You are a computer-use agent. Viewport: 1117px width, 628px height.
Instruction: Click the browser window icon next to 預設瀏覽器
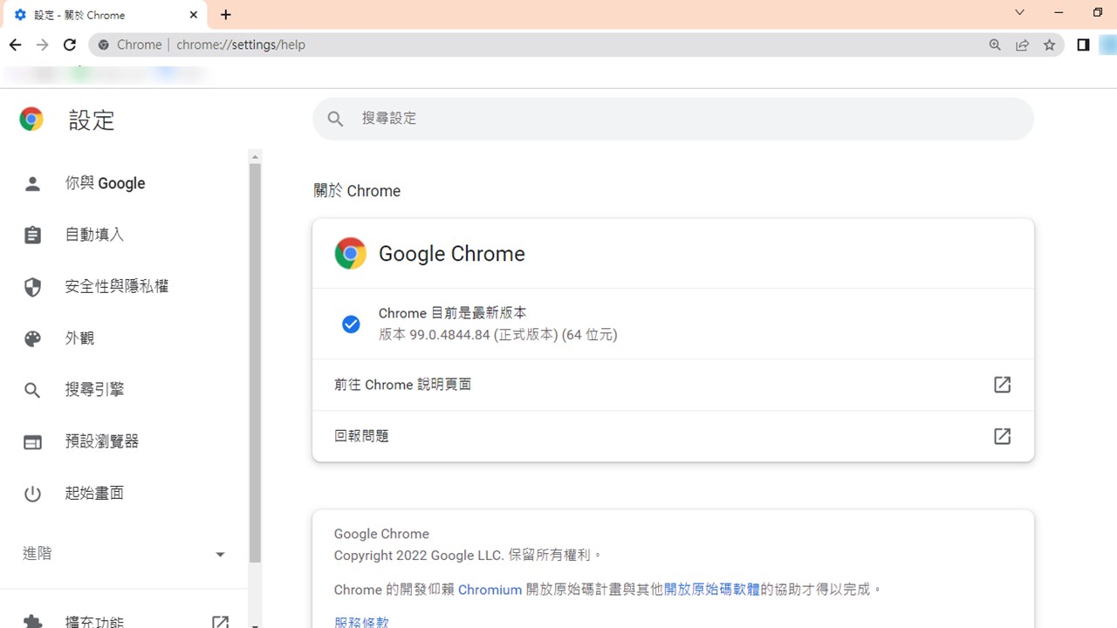32,442
